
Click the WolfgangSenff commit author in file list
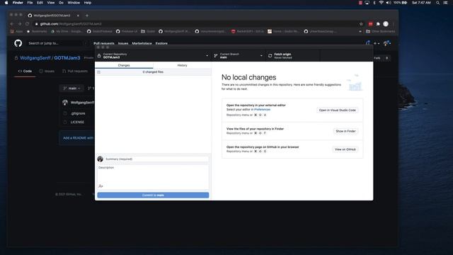(x=82, y=103)
